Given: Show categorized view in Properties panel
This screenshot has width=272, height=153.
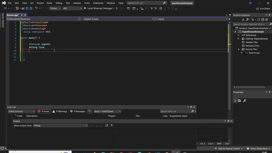Looking at the screenshot, I should pos(235,101).
